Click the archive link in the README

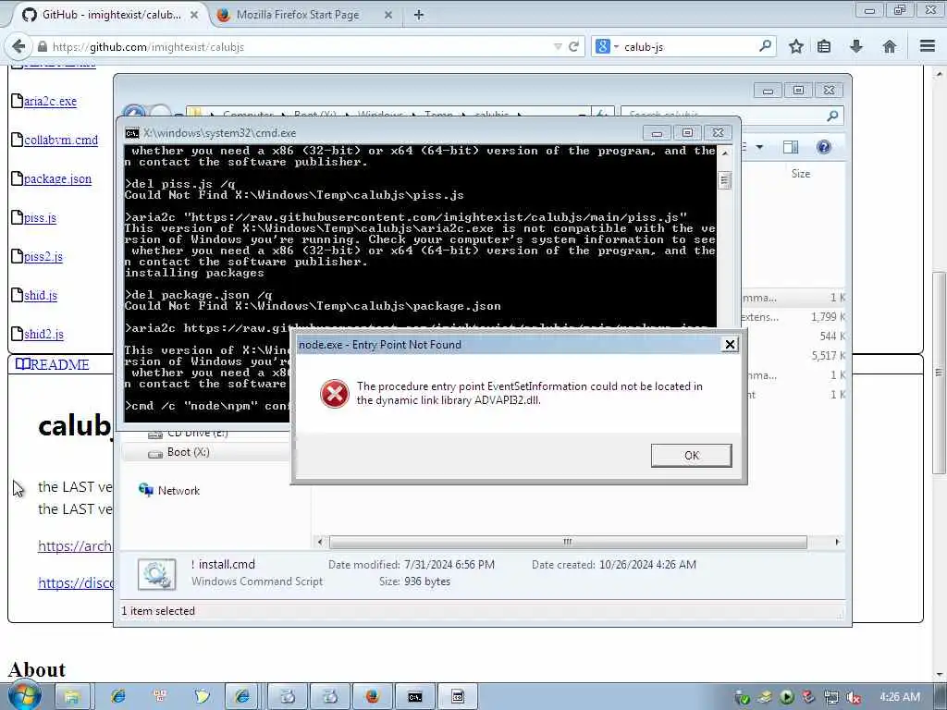click(75, 545)
